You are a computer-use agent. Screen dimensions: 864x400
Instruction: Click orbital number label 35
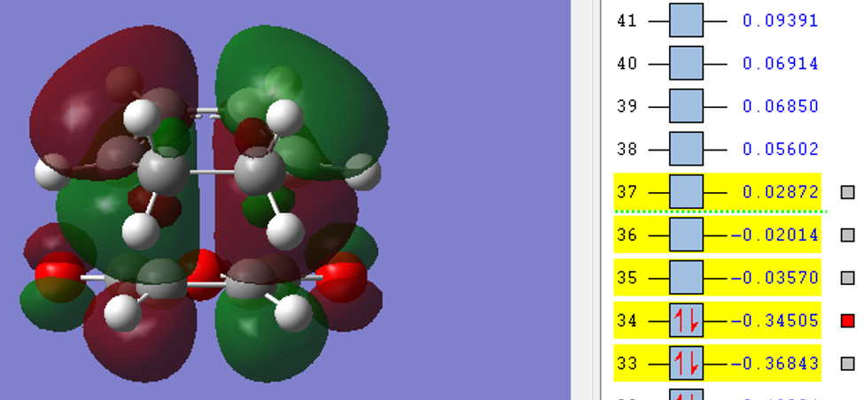627,277
